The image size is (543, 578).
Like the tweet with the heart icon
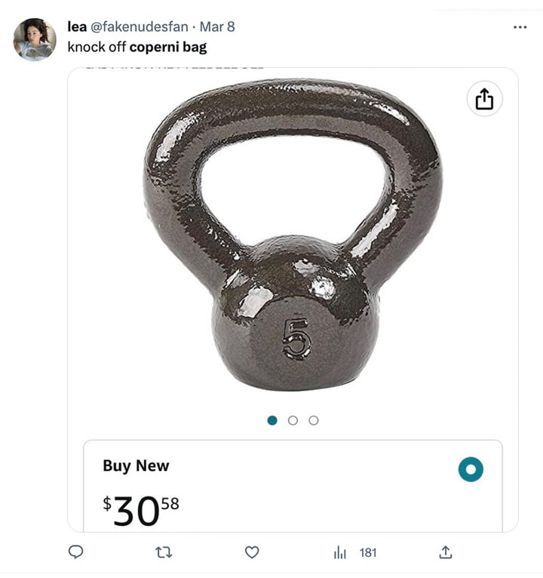coord(252,552)
